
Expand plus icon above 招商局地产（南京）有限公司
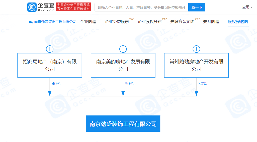click(x=50, y=49)
